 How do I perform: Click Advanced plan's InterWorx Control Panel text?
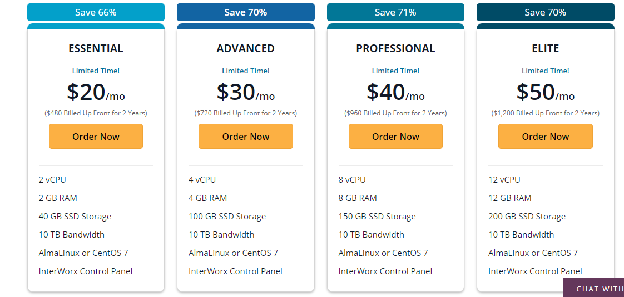(235, 271)
